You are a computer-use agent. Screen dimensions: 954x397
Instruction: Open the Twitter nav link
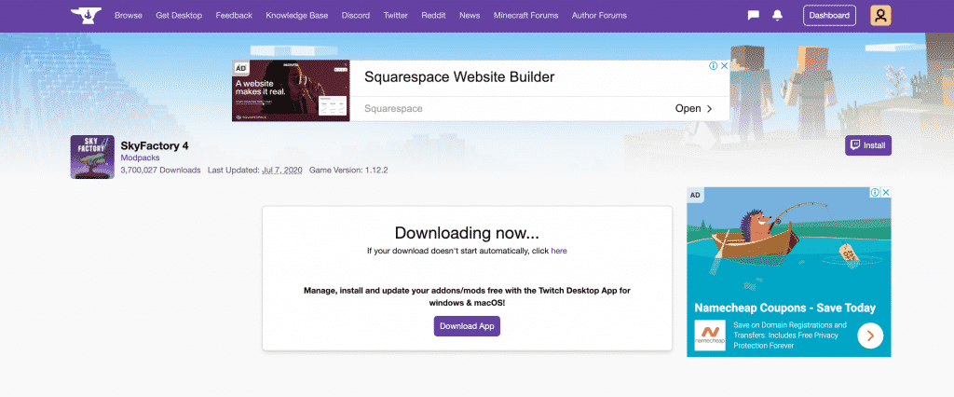point(395,15)
